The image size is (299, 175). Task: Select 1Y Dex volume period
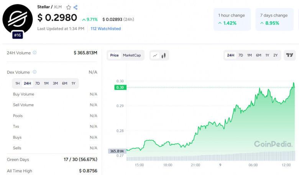[x=74, y=83]
